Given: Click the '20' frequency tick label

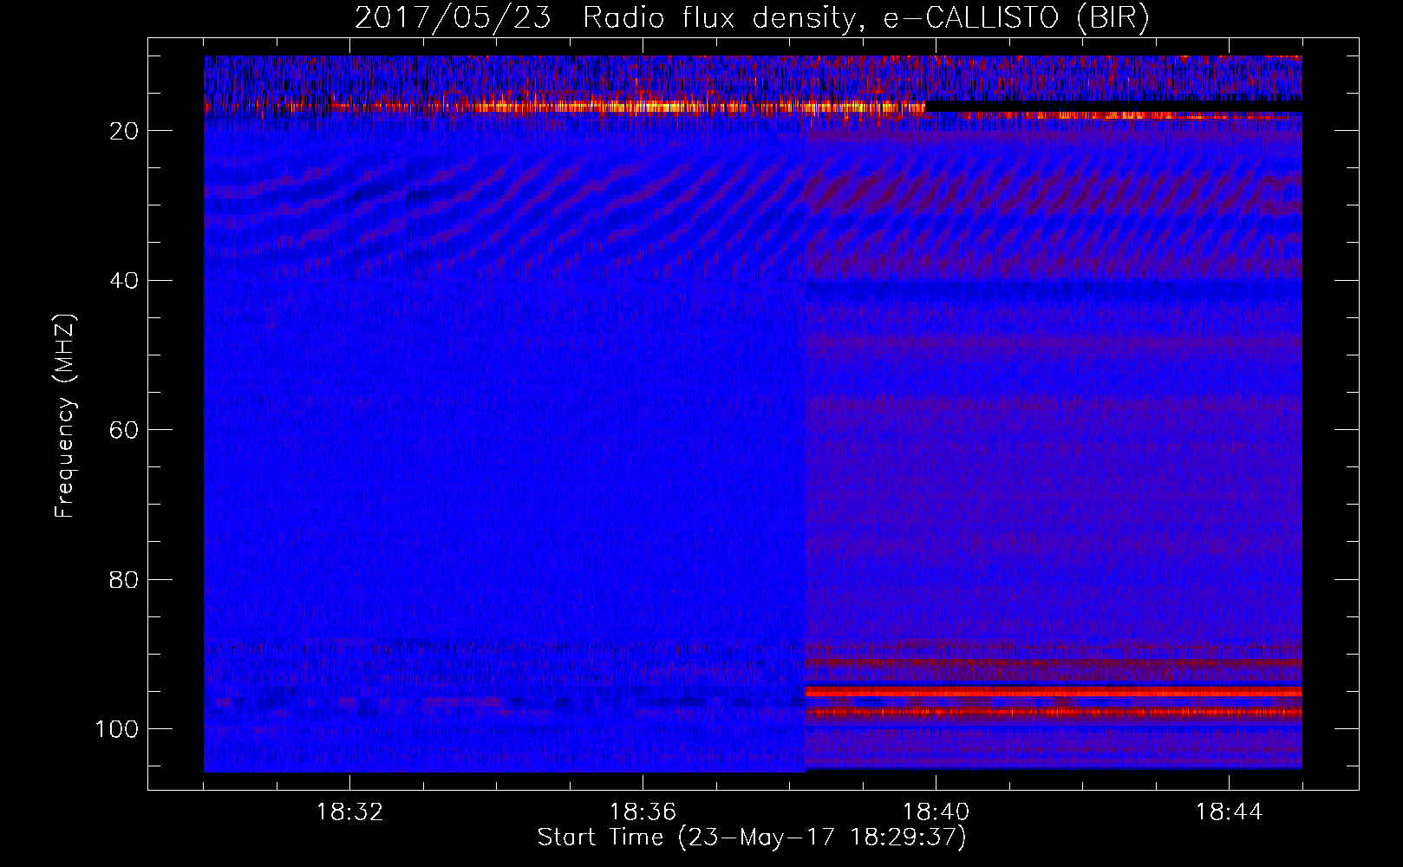Looking at the screenshot, I should click(x=124, y=131).
